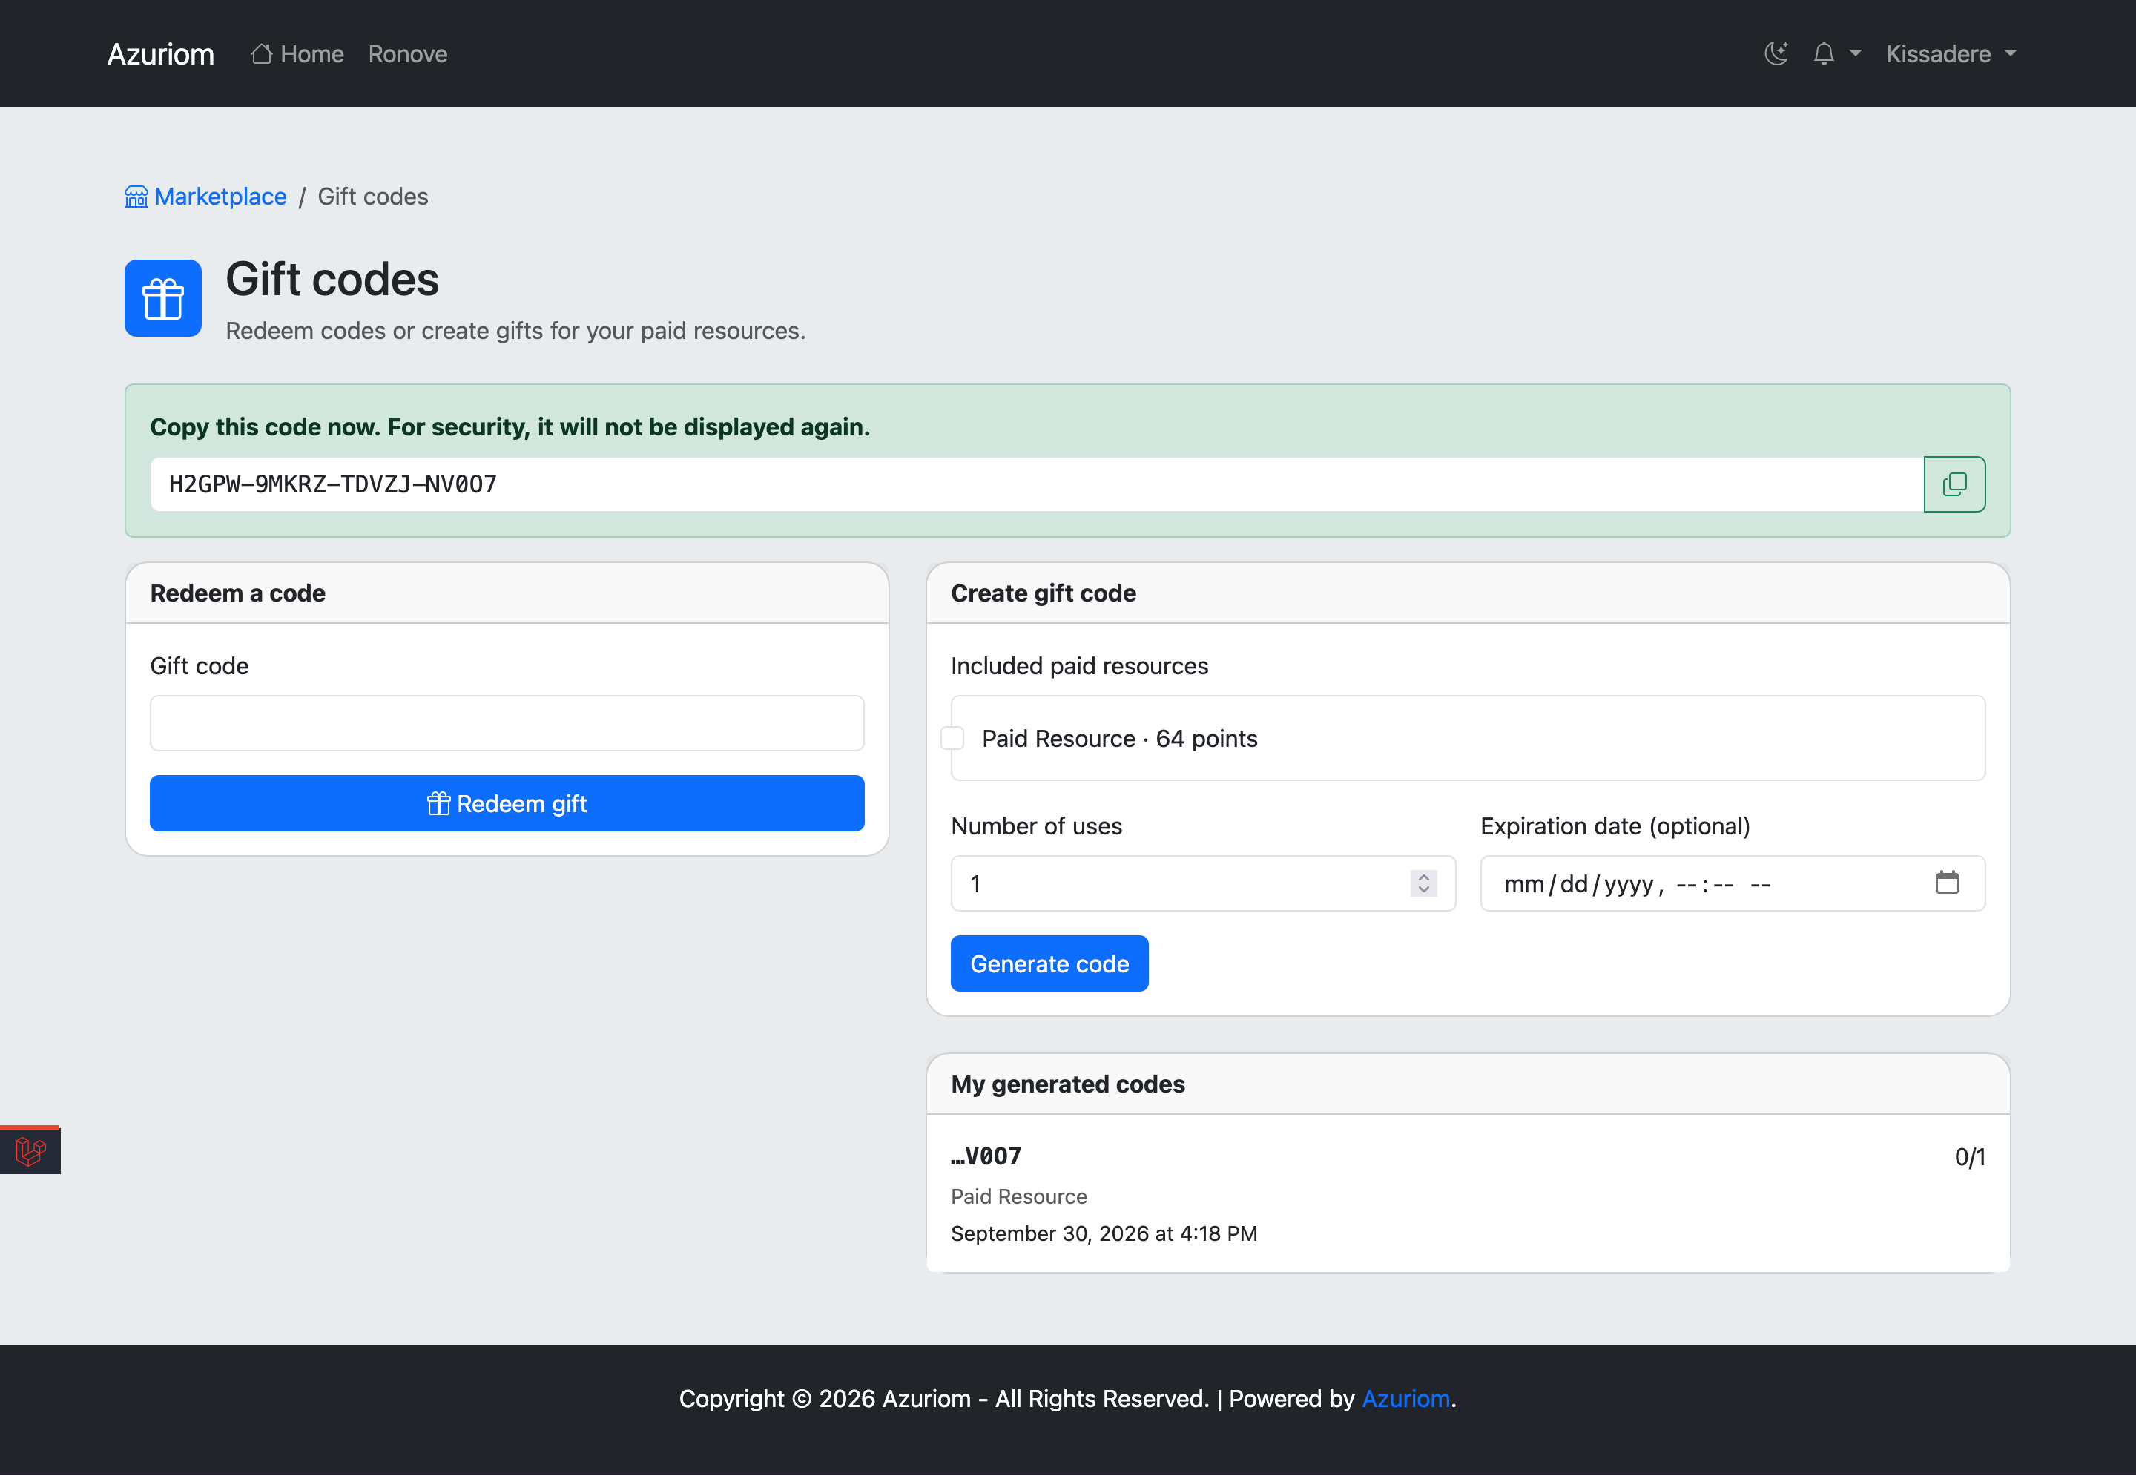Open the calendar picker for expiration date
Viewport: 2136px width, 1476px height.
pos(1948,883)
